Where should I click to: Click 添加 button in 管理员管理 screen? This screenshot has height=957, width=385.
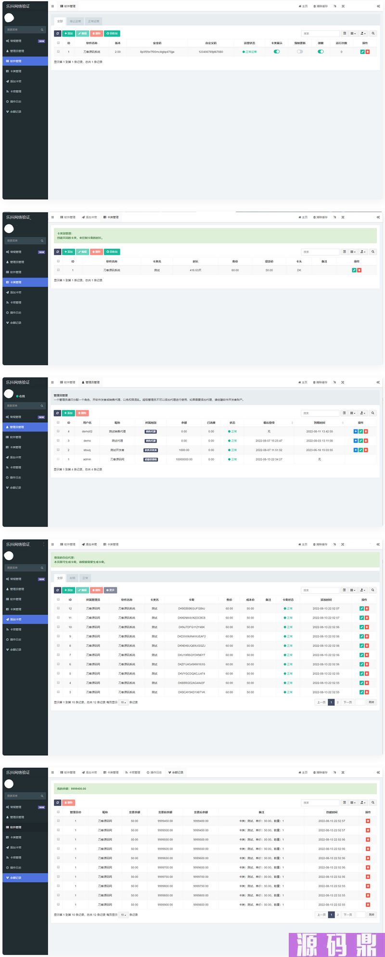point(69,413)
